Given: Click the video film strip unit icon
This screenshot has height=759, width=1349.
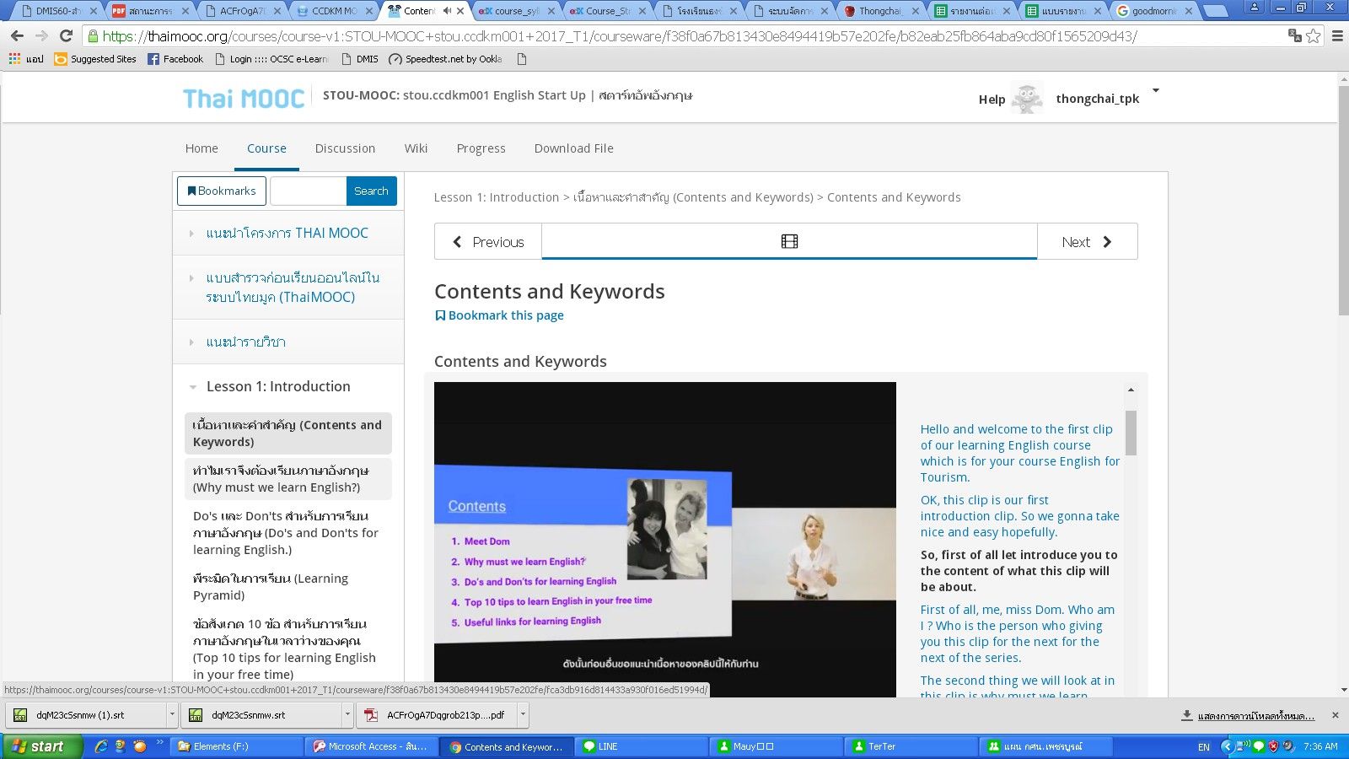Looking at the screenshot, I should [x=789, y=242].
